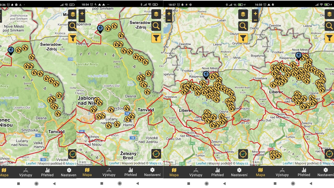The height and width of the screenshot is (188, 334).
Task: Tap the Android home circle under 18:54 screen
Action: (120, 184)
